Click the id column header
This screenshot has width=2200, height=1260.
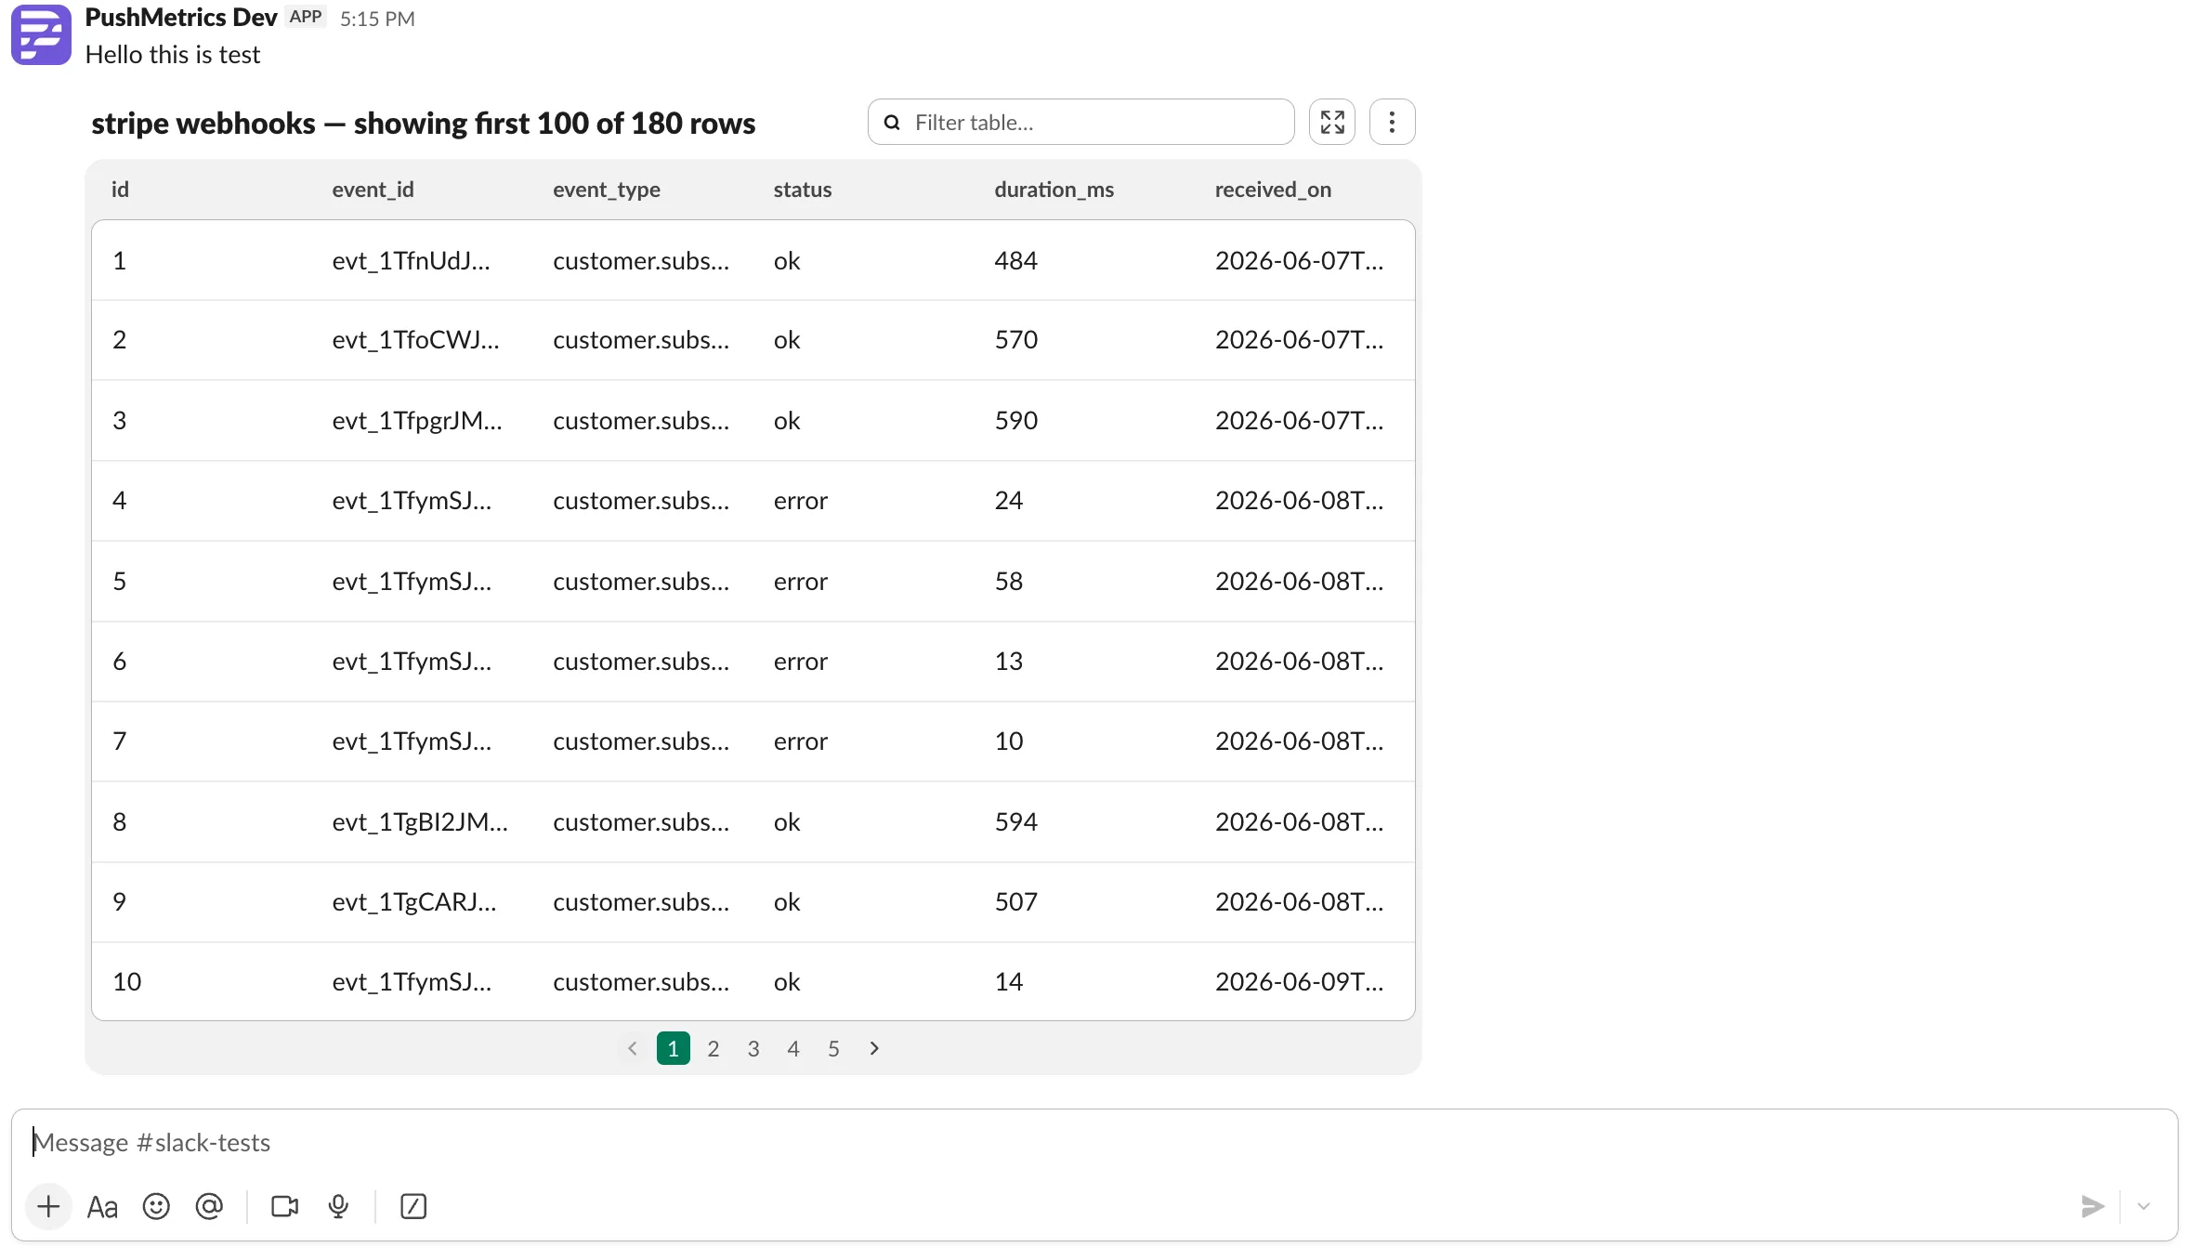(121, 190)
